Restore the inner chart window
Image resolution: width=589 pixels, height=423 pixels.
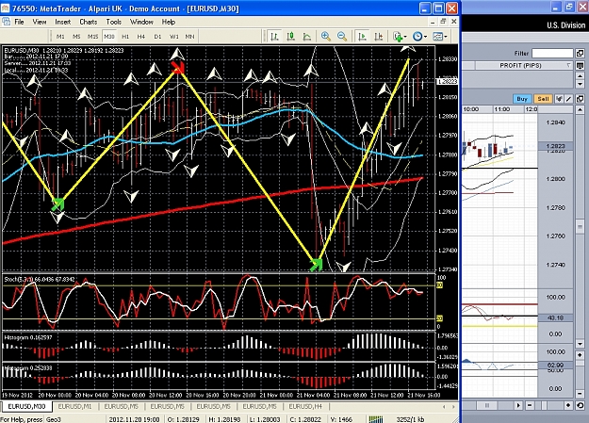pyautogui.click(x=443, y=22)
